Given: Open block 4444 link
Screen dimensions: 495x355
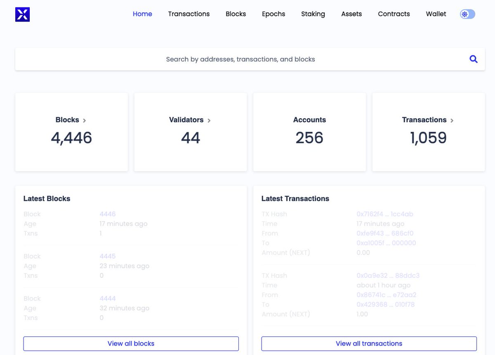Looking at the screenshot, I should [108, 298].
